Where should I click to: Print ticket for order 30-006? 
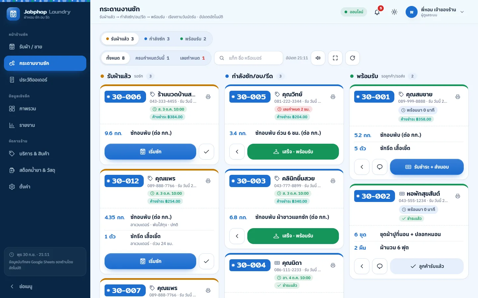click(208, 97)
